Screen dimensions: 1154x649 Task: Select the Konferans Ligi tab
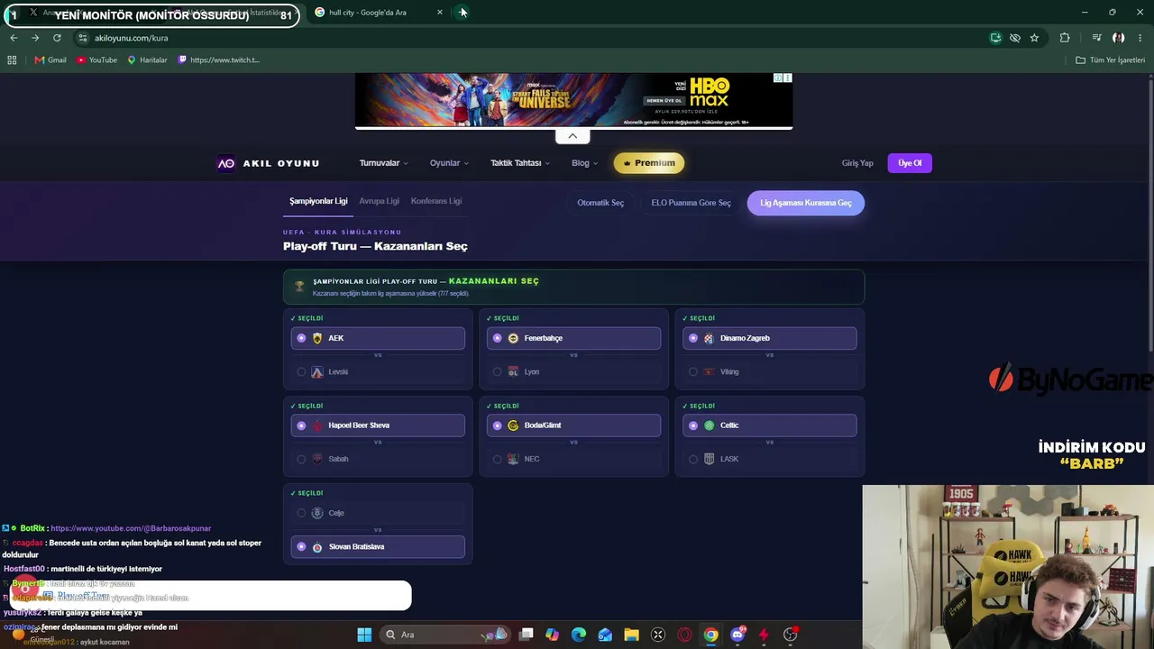(x=436, y=201)
